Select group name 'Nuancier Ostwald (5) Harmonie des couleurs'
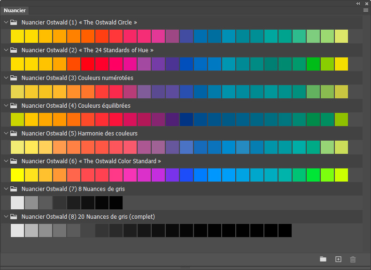 pyautogui.click(x=79, y=133)
